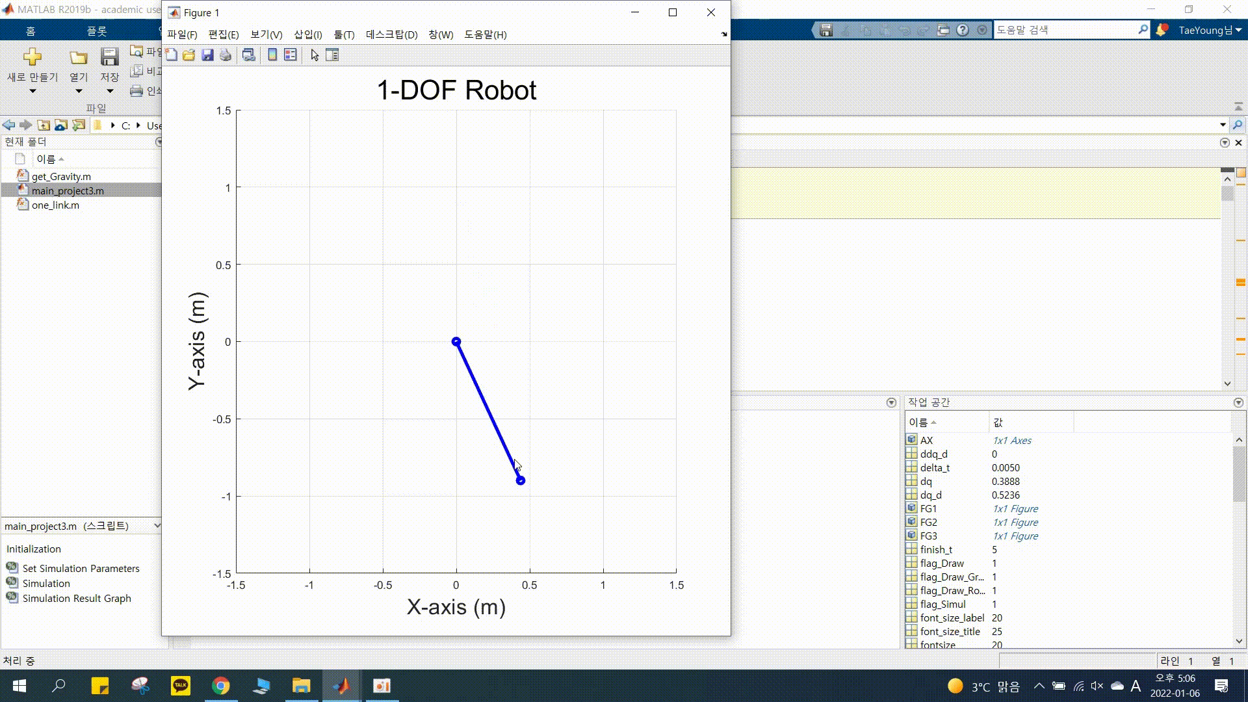This screenshot has width=1248, height=702.
Task: Click Open File icon in figure toolbar
Action: [189, 55]
